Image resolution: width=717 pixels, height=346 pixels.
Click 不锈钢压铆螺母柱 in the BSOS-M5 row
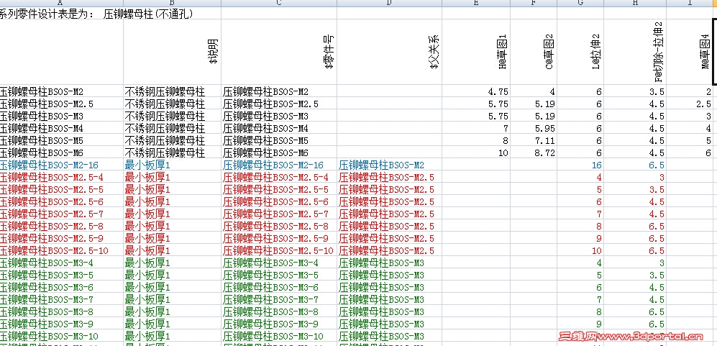pyautogui.click(x=172, y=140)
